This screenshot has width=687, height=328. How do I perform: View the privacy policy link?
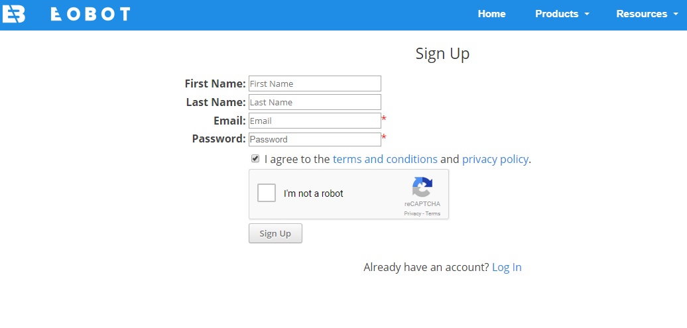tap(495, 159)
